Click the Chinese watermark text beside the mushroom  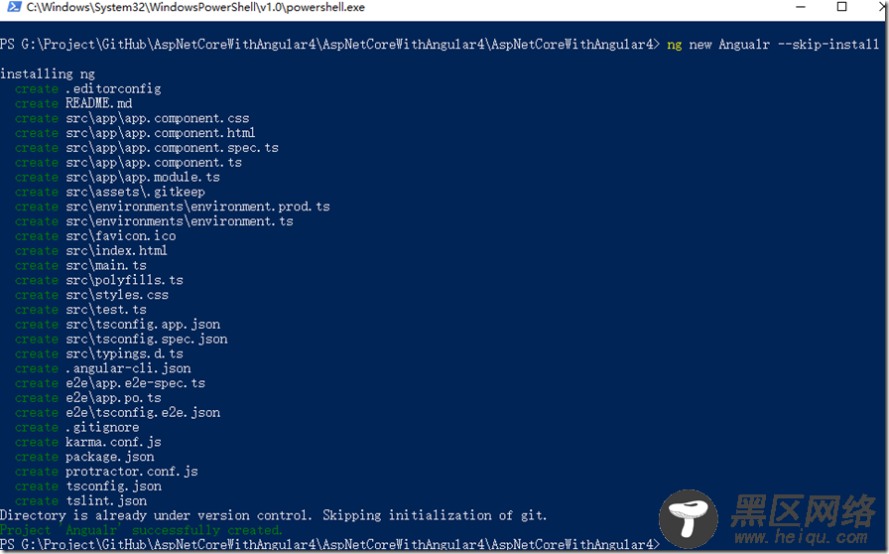tap(804, 510)
